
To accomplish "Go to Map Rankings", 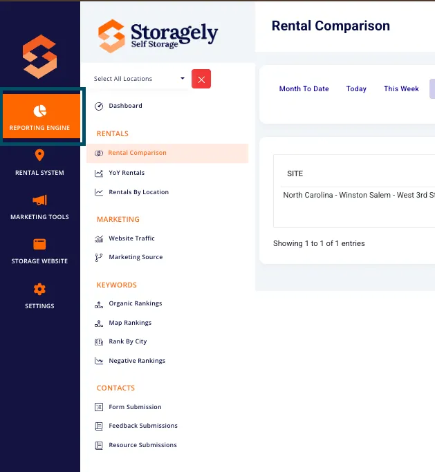I will [130, 323].
